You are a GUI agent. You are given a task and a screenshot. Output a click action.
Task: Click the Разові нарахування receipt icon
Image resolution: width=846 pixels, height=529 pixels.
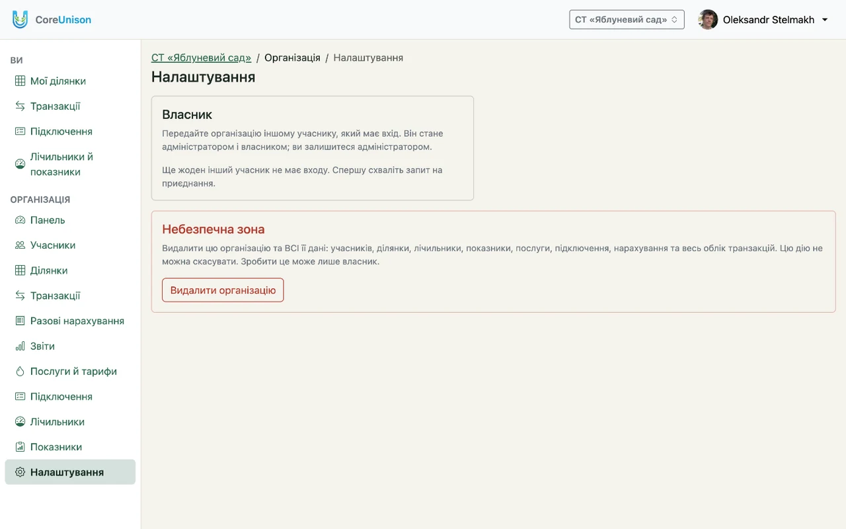(20, 321)
